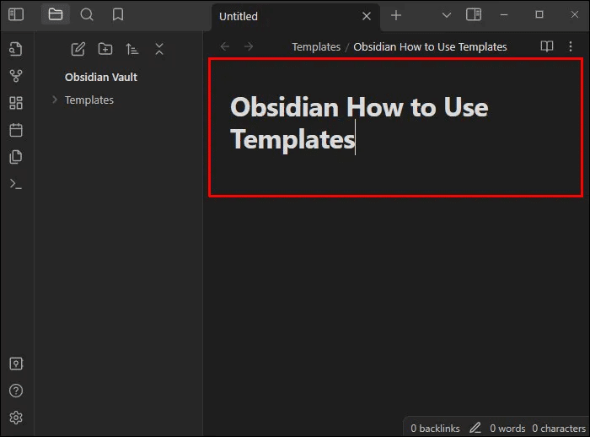Screen dimensions: 590x437
Task: Change sort order in file explorer
Action: coord(132,49)
